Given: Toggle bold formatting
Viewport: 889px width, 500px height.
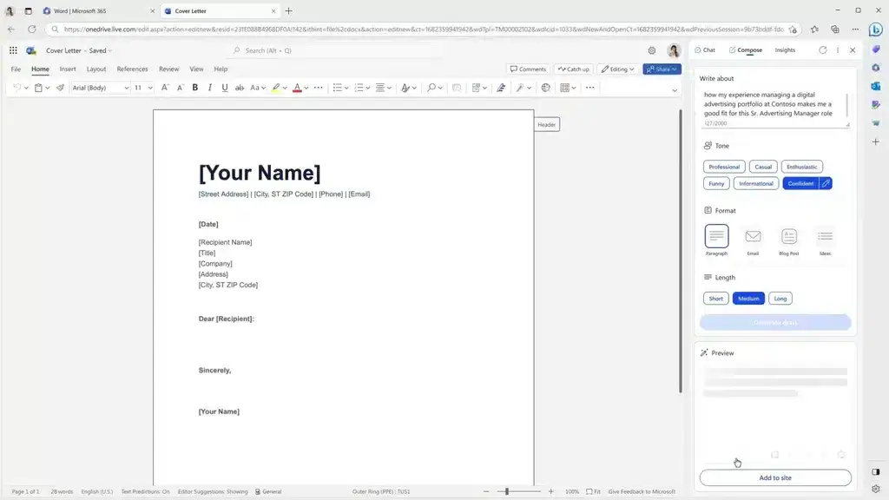Looking at the screenshot, I should click(194, 87).
